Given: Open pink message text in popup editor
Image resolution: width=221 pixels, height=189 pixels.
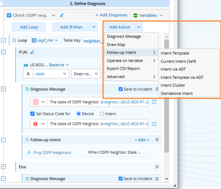Looking at the screenshot, I should (x=154, y=102).
